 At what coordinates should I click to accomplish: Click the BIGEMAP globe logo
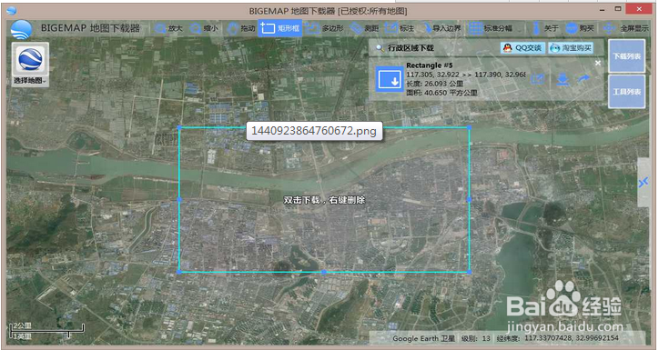tap(21, 29)
